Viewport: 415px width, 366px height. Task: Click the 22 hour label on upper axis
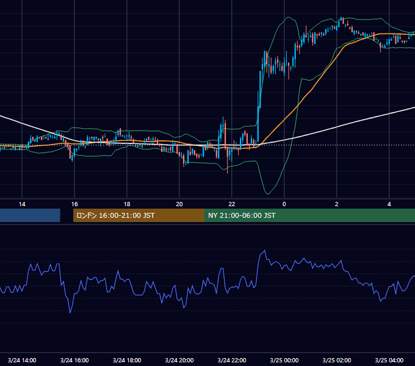[231, 204]
